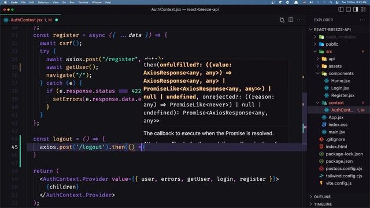Collapse the REACT-BREEZE-API root section
This screenshot has width=370, height=208.
coord(311,29)
